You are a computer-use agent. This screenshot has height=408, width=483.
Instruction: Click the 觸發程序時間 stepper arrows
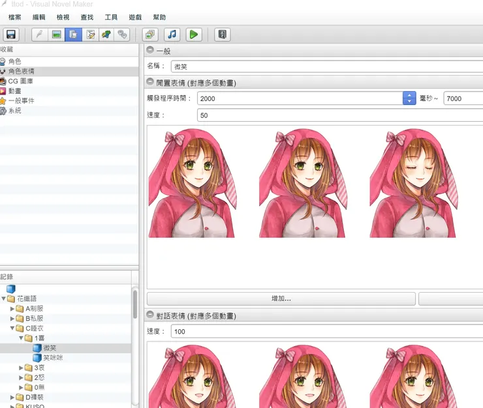point(409,98)
